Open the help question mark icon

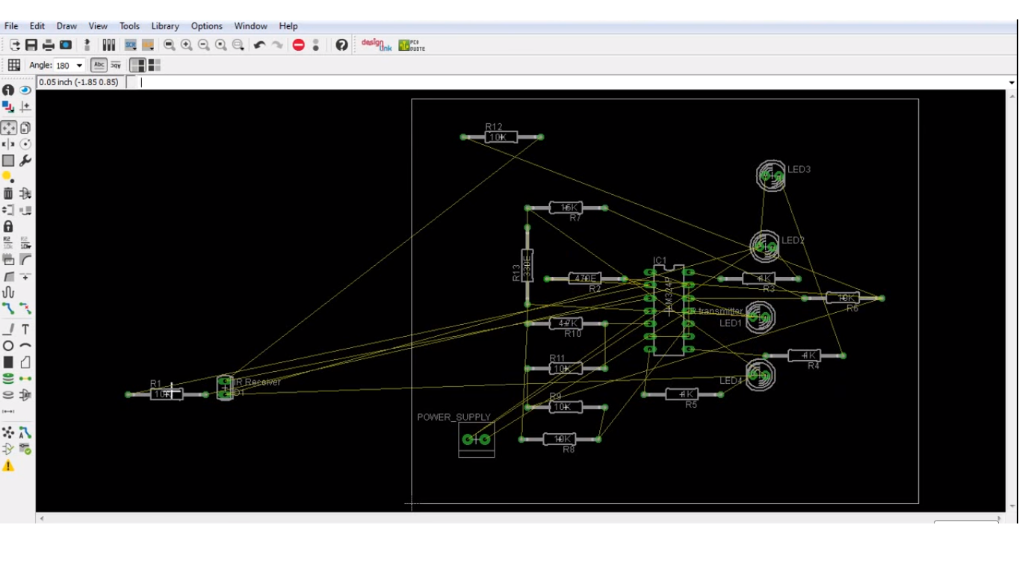(341, 46)
